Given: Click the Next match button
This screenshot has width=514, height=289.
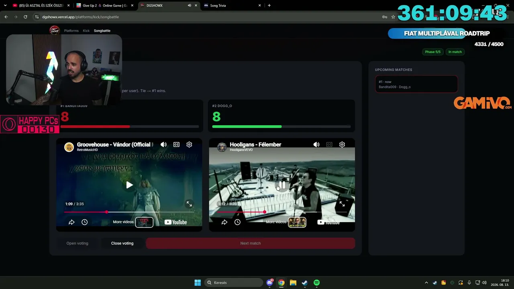Looking at the screenshot, I should pos(250,243).
